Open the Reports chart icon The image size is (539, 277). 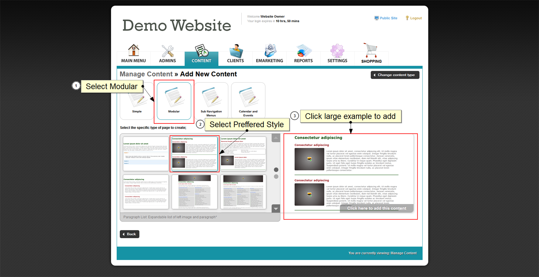304,51
